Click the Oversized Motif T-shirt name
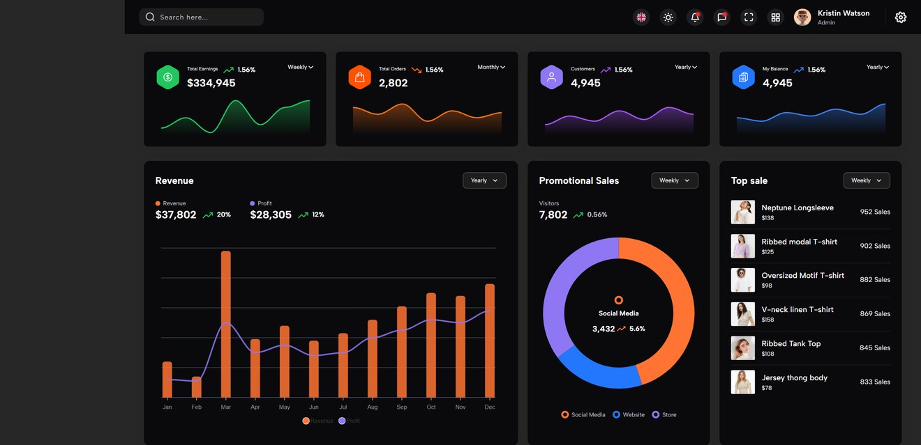The height and width of the screenshot is (445, 921). pos(803,275)
